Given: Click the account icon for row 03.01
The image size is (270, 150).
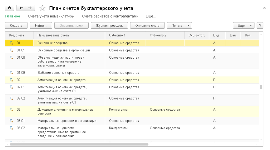Looking at the screenshot, I should pos(11,121).
